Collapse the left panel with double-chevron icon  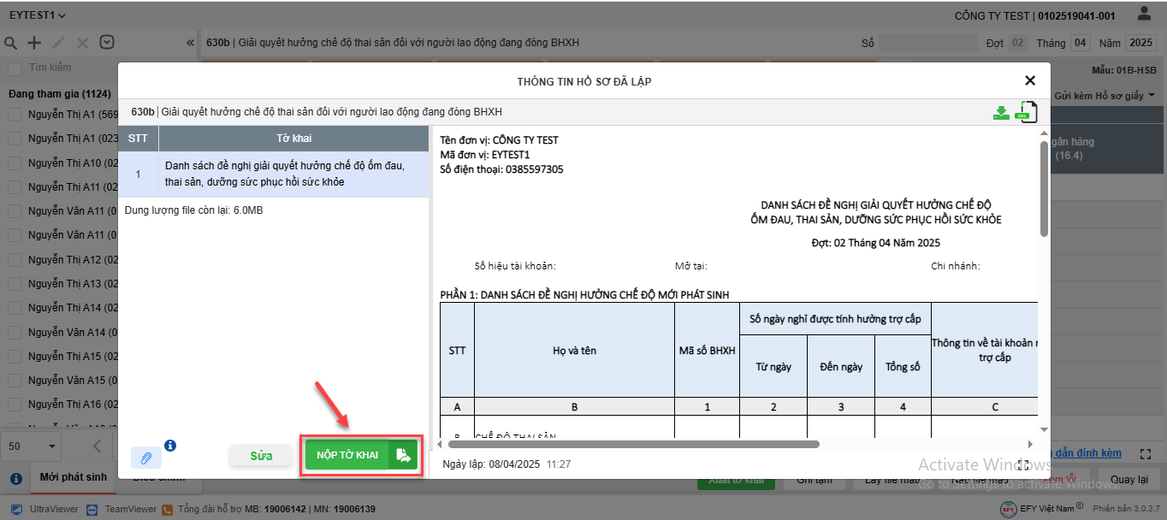pyautogui.click(x=190, y=43)
